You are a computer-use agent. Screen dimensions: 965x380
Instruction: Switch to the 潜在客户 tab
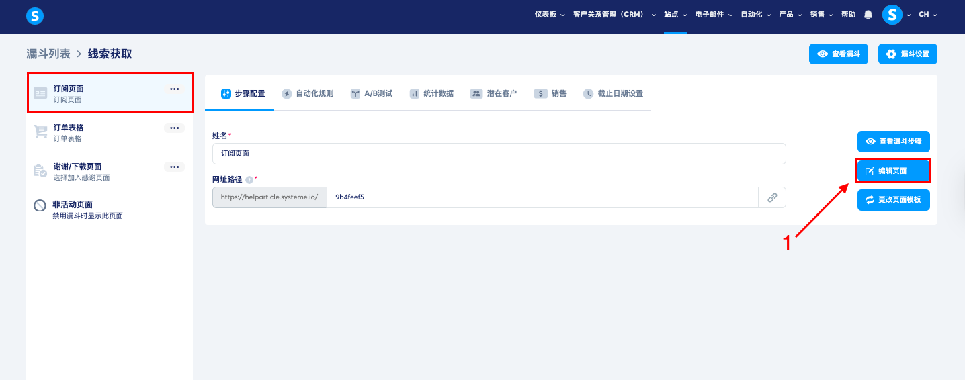(x=494, y=93)
